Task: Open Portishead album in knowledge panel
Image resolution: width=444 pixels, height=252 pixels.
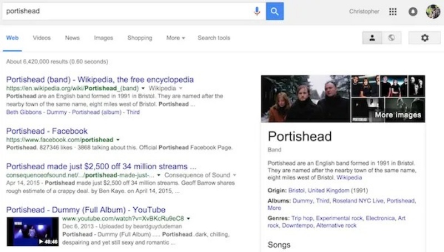Action: click(x=400, y=201)
